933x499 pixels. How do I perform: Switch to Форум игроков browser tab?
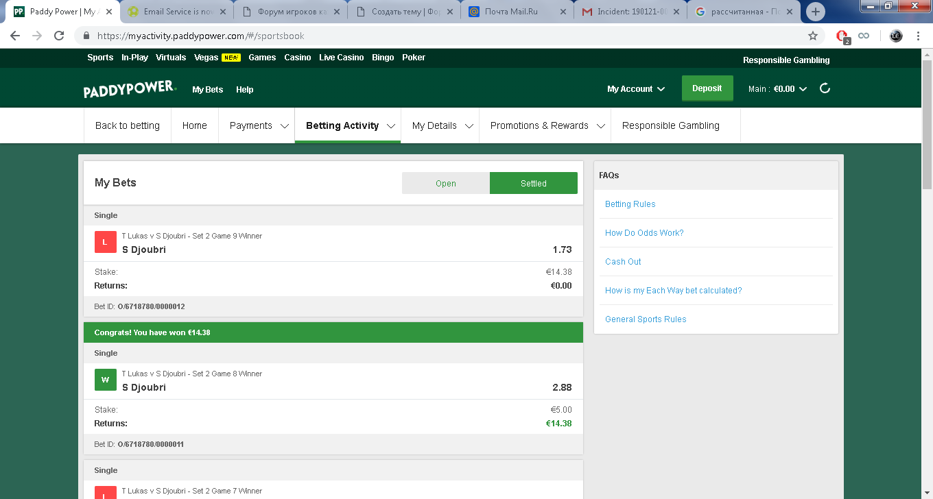coord(291,12)
